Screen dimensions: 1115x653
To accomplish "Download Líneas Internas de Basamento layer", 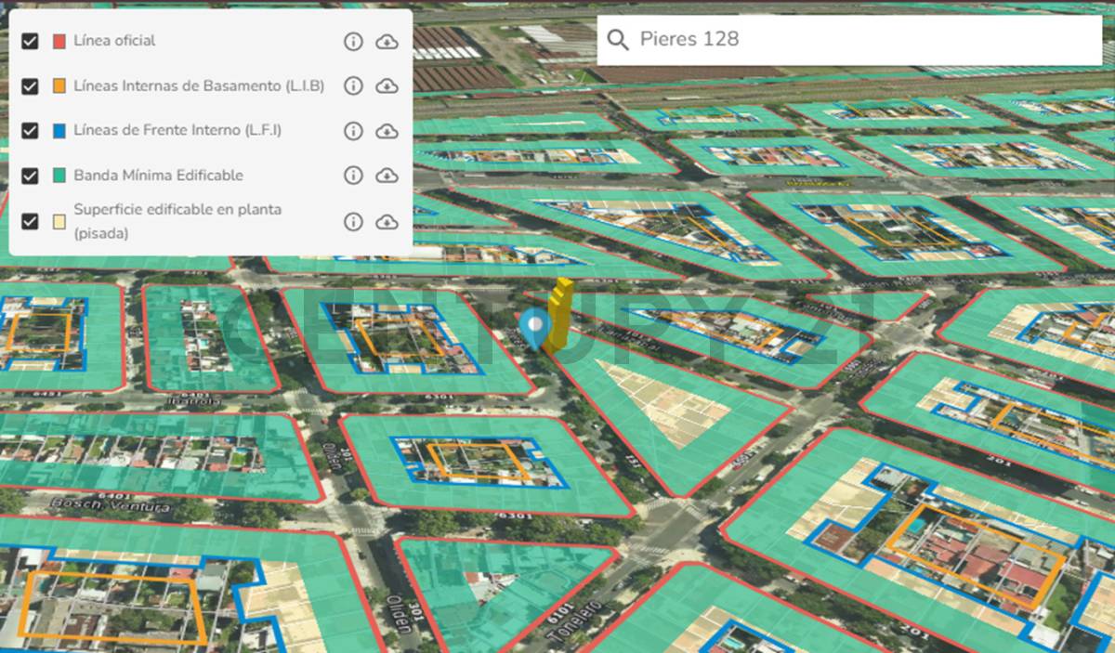I will (x=387, y=86).
